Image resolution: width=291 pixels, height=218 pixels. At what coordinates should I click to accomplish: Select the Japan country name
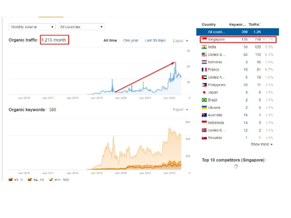click(213, 92)
